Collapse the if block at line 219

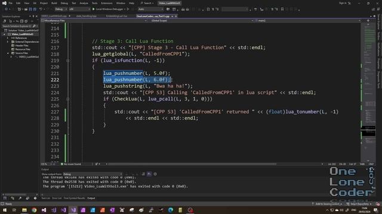coord(68,61)
